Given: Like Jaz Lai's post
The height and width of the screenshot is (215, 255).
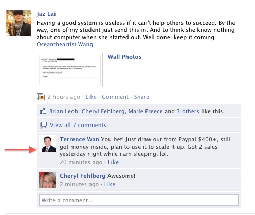Looking at the screenshot, I should [x=91, y=97].
